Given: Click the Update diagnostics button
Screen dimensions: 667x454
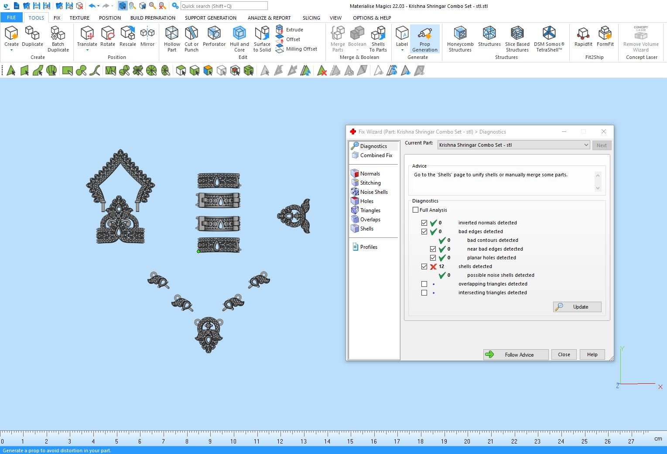Looking at the screenshot, I should point(577,307).
